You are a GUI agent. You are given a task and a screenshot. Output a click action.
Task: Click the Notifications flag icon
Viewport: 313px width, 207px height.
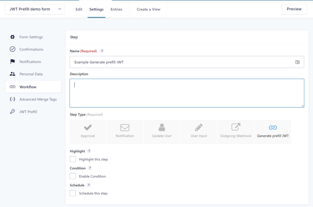pos(12,62)
